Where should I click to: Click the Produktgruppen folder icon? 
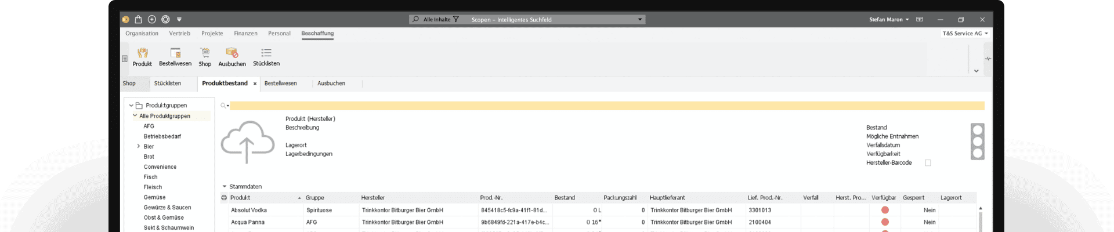coord(139,106)
